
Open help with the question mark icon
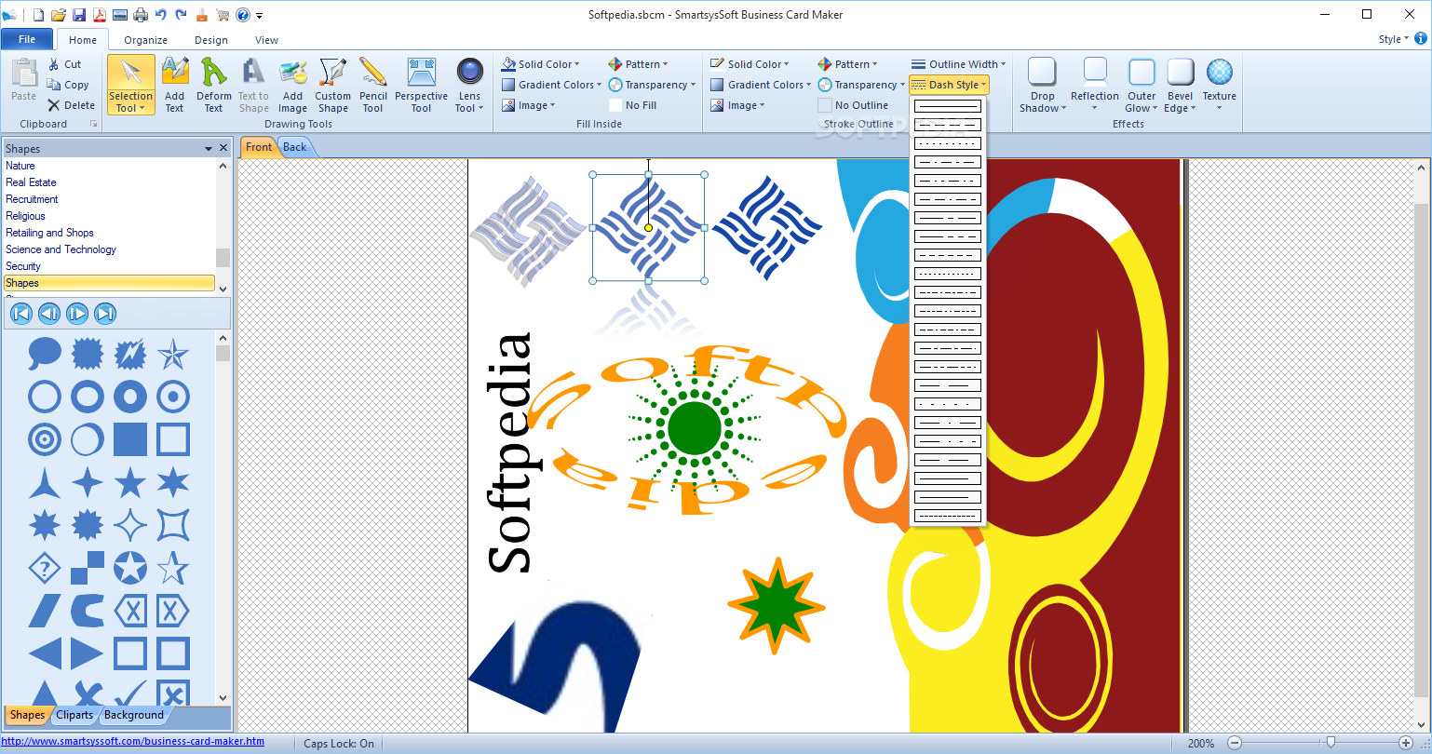(242, 14)
